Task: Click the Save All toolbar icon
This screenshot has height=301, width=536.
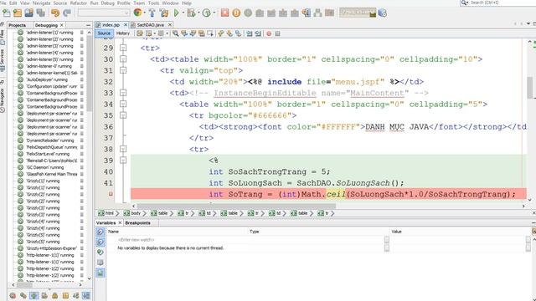Action: click(41, 13)
